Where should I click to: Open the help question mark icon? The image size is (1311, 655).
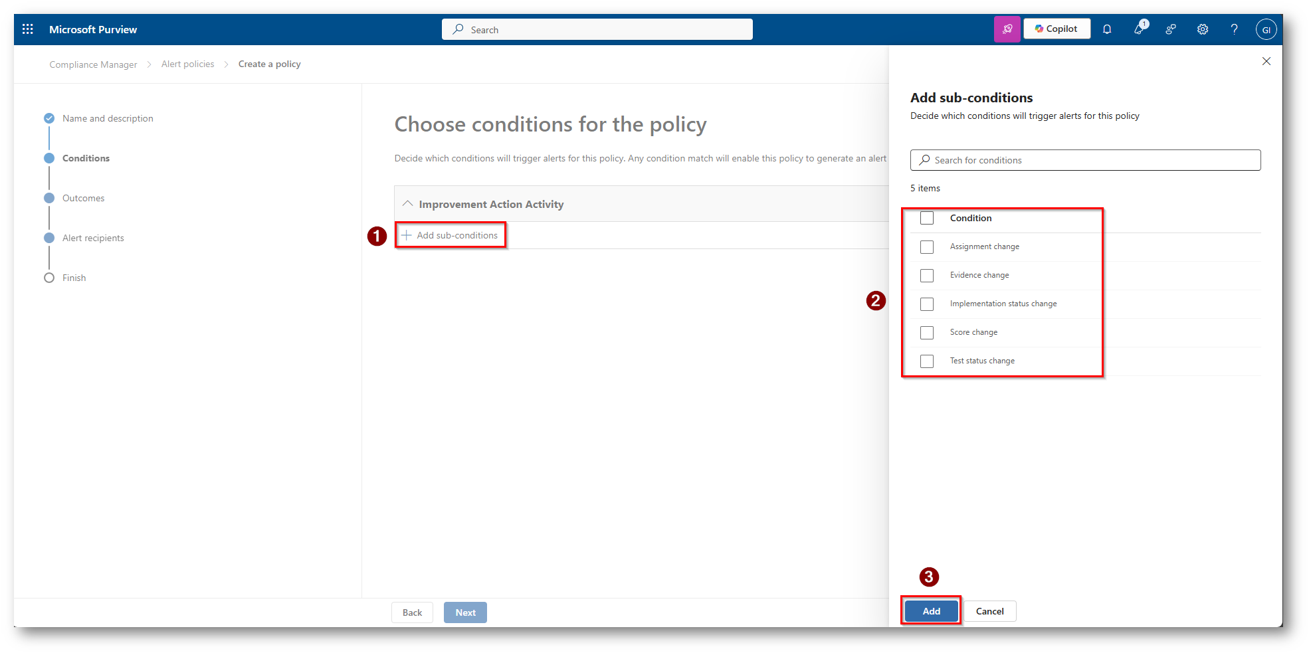coord(1234,29)
